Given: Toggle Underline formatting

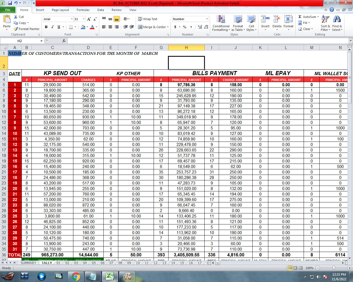Looking at the screenshot, I should (59, 27).
